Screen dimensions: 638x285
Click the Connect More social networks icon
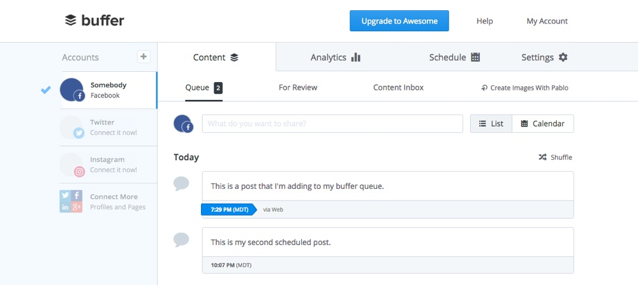coord(71,202)
